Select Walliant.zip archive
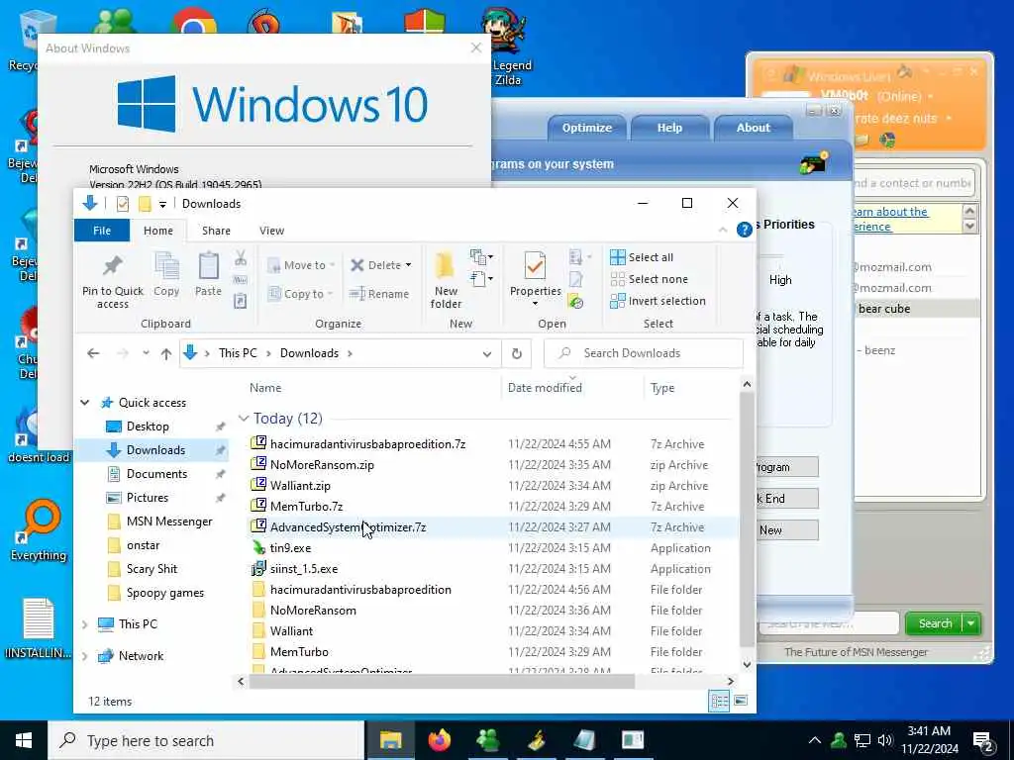 [300, 485]
